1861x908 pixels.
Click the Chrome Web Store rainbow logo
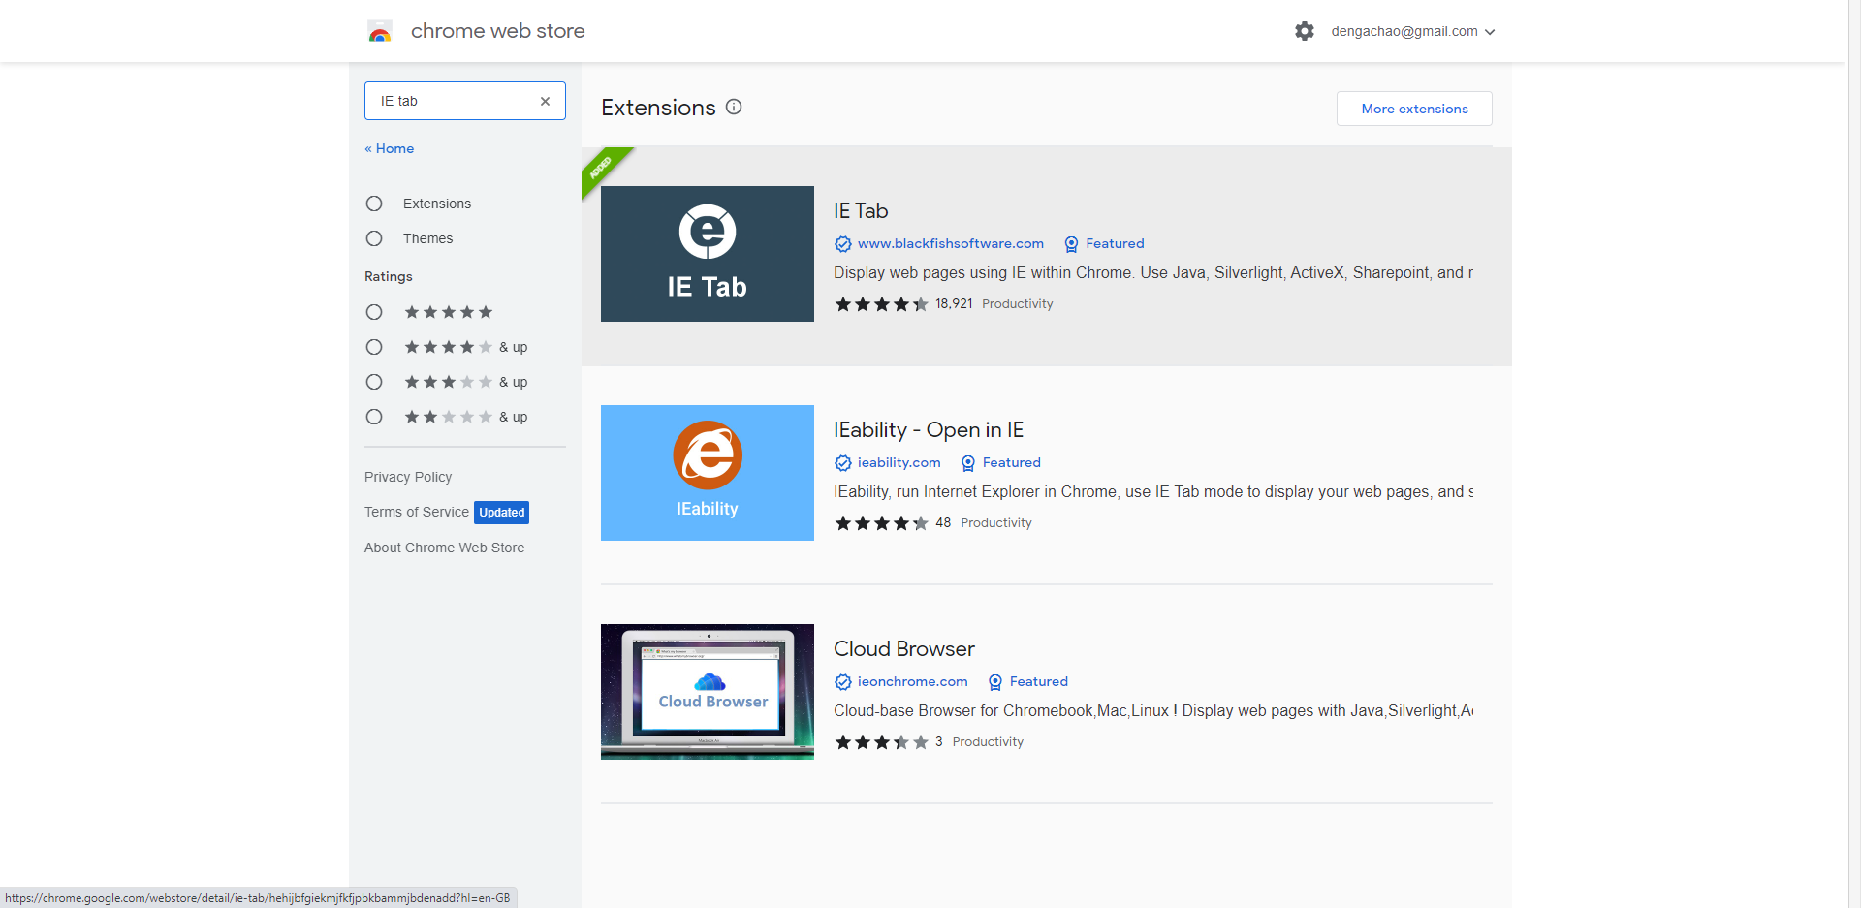pyautogui.click(x=380, y=30)
